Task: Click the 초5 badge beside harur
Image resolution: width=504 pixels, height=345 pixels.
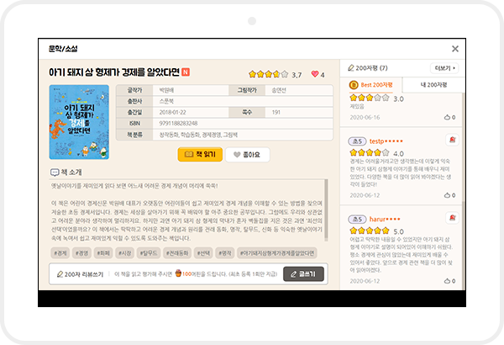Action: [x=357, y=219]
